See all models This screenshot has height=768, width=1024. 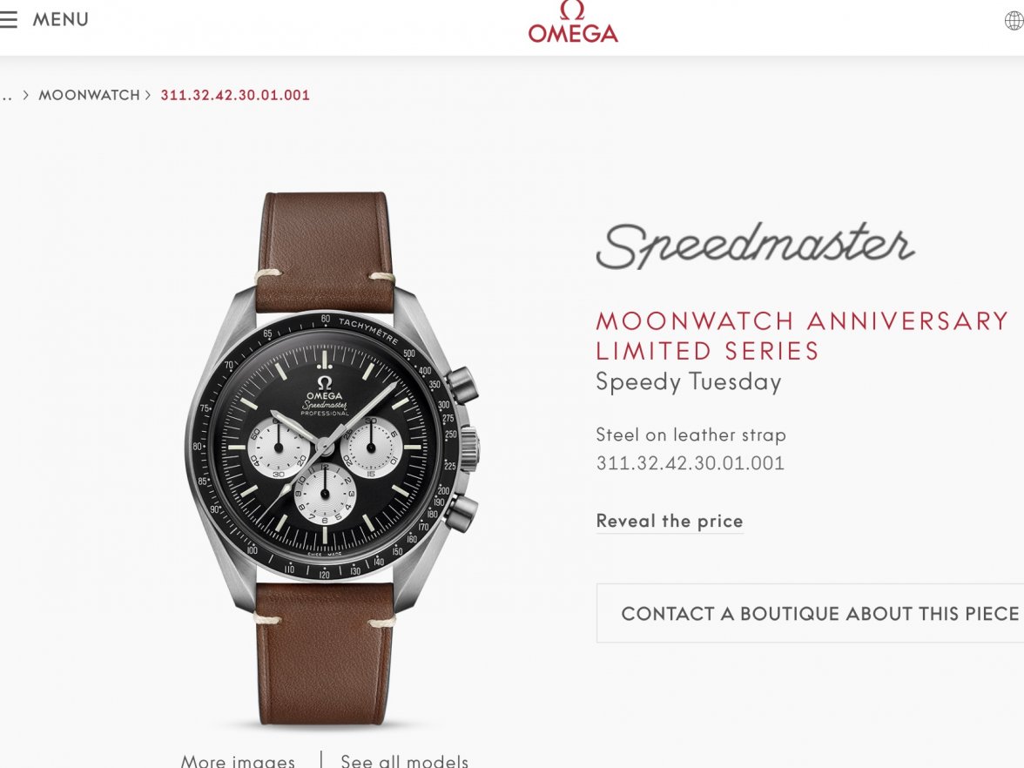coord(404,761)
